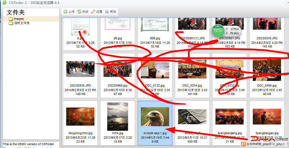Select the 99.jpg certificate thumbnail
Image resolution: width=289 pixels, height=148 pixels.
pos(118,24)
